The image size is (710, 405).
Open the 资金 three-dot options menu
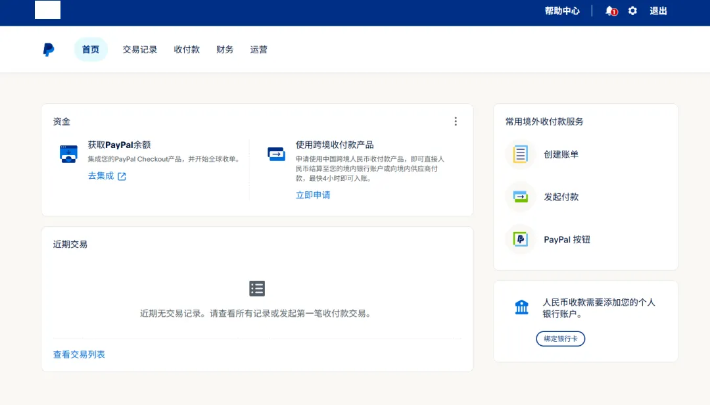coord(456,121)
